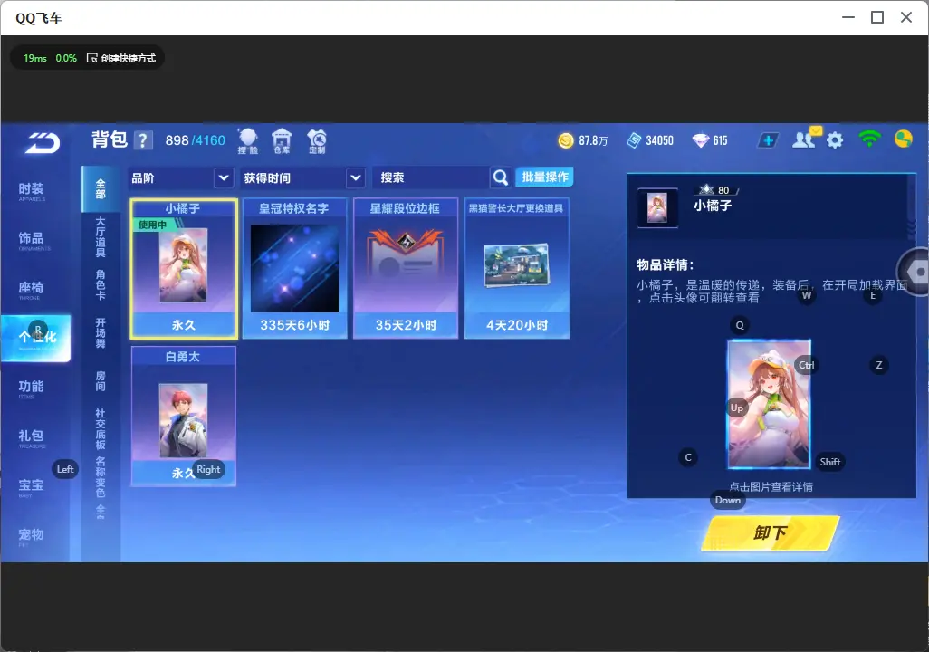Select the 角色卡 character card sub-tab
929x652 pixels.
click(x=101, y=285)
